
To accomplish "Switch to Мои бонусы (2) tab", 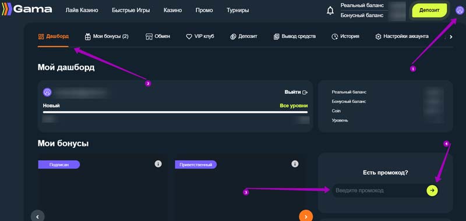I will click(107, 37).
